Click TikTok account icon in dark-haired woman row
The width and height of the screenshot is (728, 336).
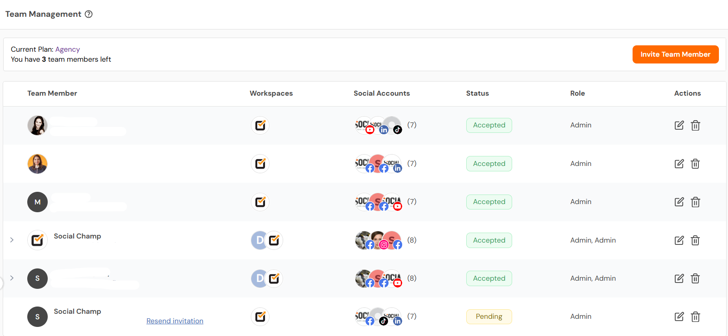coord(398,130)
